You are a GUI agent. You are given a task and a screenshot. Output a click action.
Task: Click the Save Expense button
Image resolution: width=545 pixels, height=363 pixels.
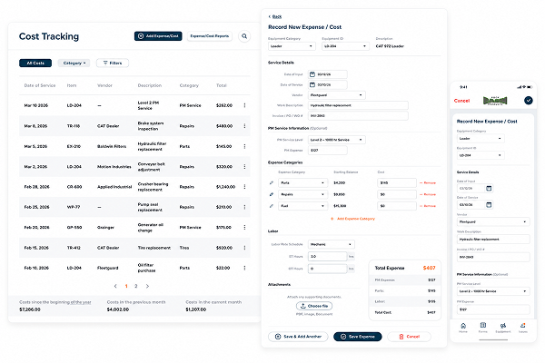point(358,337)
